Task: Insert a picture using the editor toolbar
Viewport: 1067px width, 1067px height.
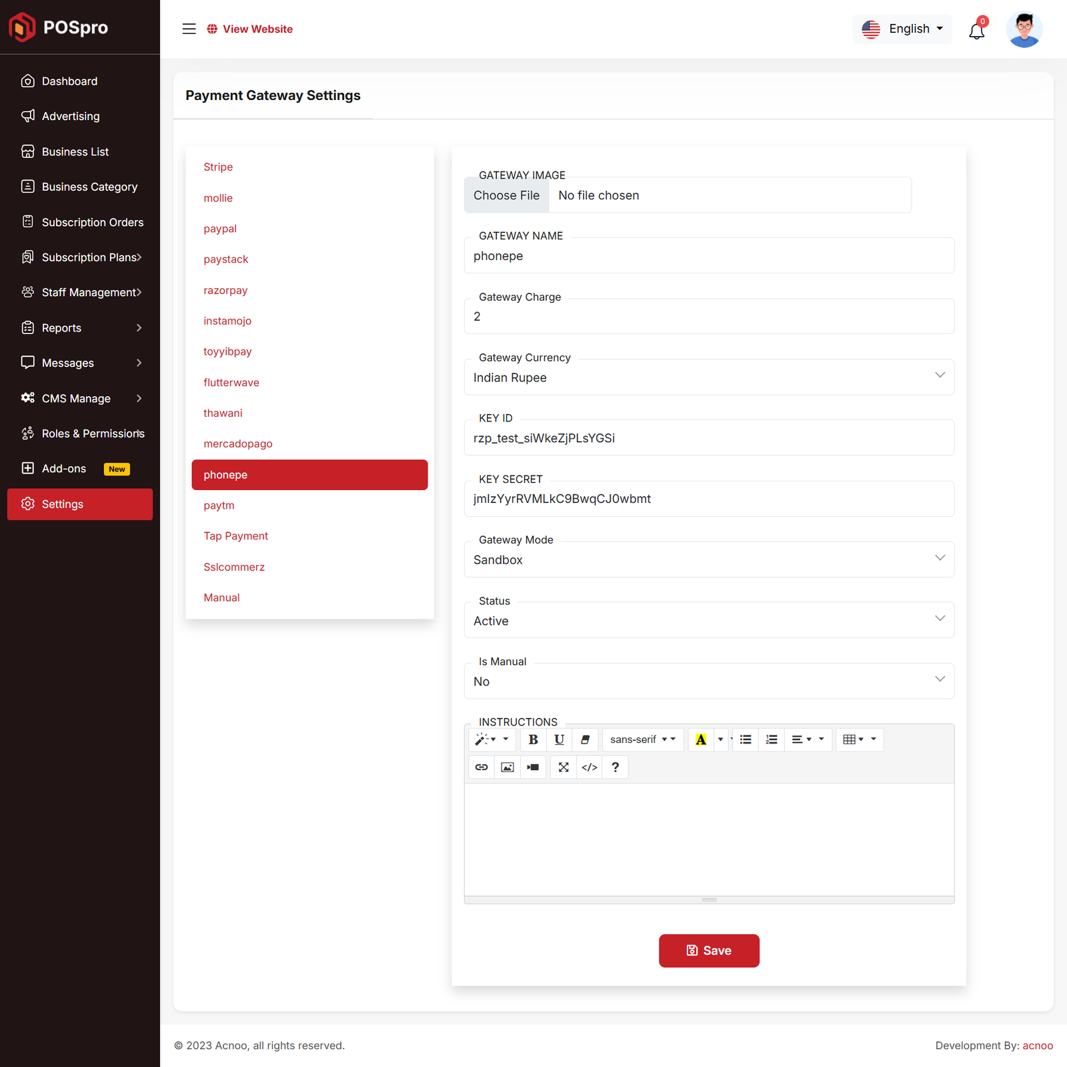Action: pyautogui.click(x=507, y=767)
